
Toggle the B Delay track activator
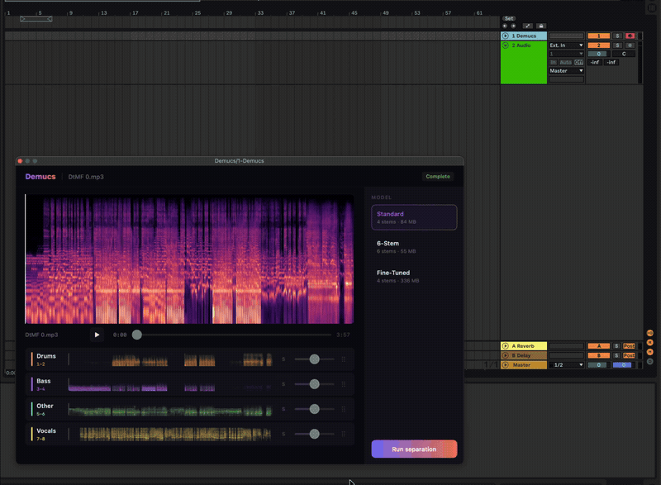pos(598,355)
